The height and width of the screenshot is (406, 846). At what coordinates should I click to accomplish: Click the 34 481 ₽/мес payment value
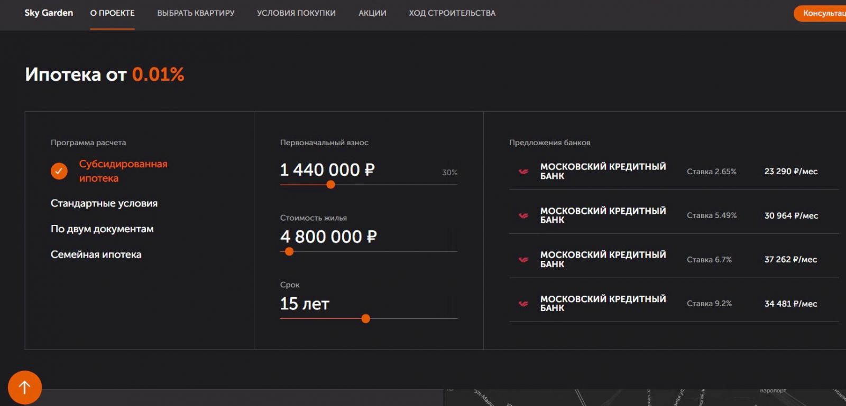pos(790,304)
